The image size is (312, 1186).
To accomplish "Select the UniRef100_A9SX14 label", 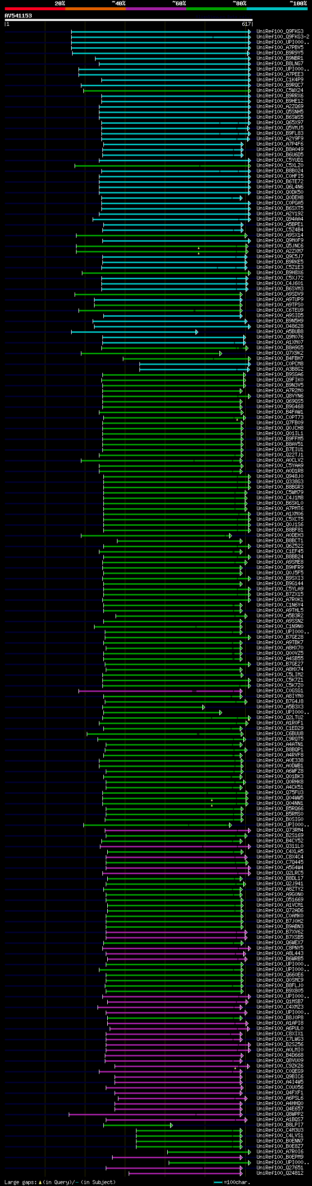I will (280, 235).
